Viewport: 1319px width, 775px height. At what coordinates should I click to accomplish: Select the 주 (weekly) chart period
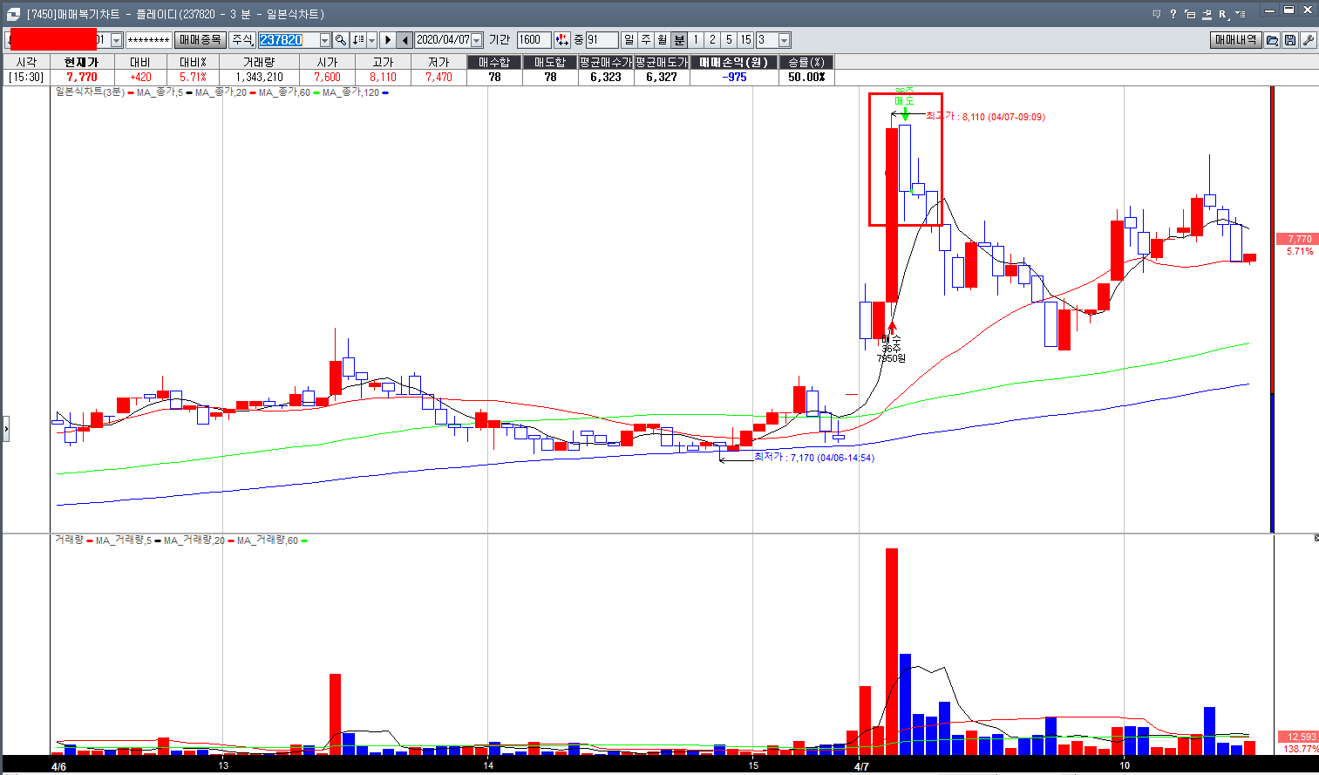pos(646,40)
